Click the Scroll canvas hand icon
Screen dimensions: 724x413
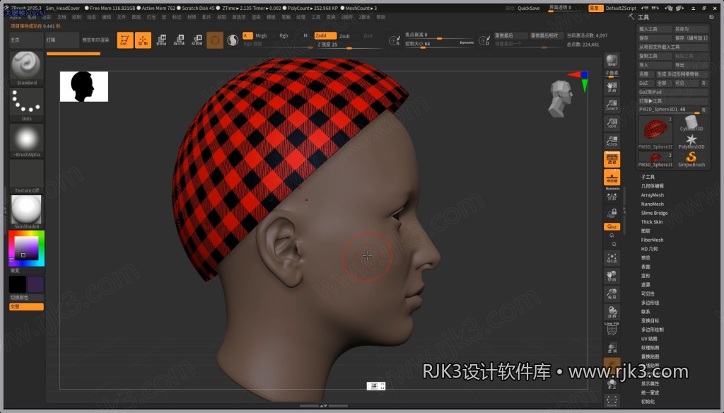612,87
